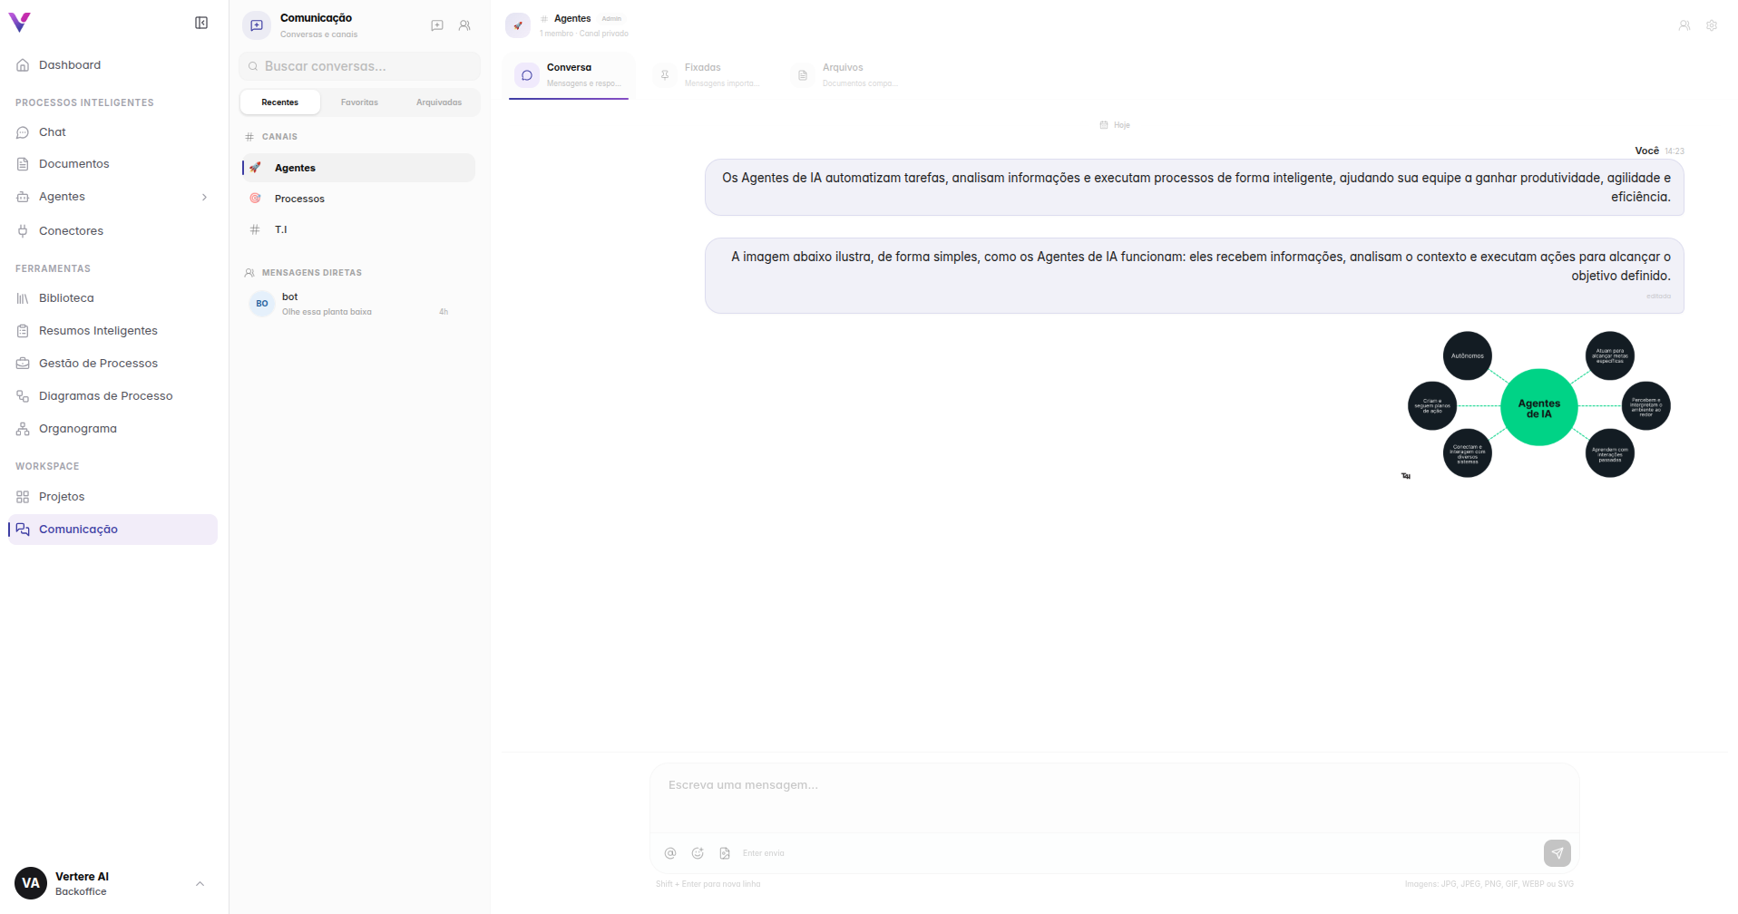Open the Fixadas pinned messages tab
Screen dimensions: 1738x914
pos(708,75)
